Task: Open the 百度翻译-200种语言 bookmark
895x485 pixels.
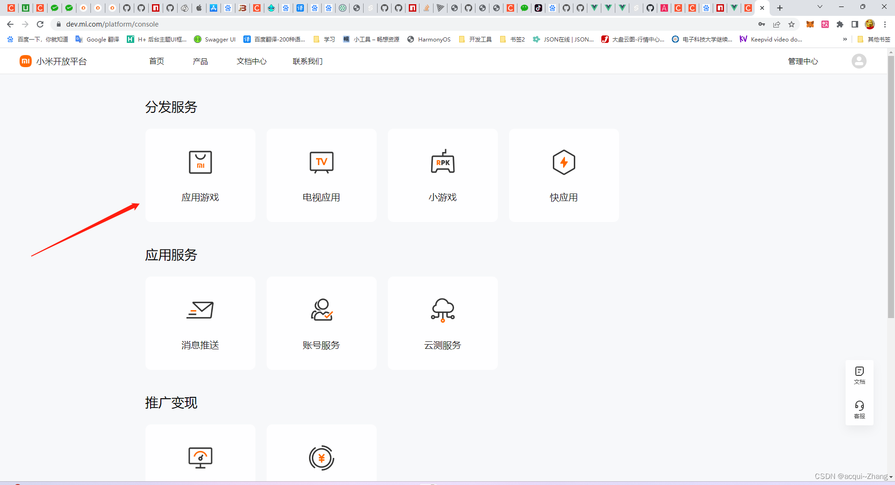Action: [x=274, y=39]
